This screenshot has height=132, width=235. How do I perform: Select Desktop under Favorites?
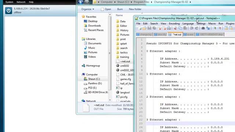(91, 21)
